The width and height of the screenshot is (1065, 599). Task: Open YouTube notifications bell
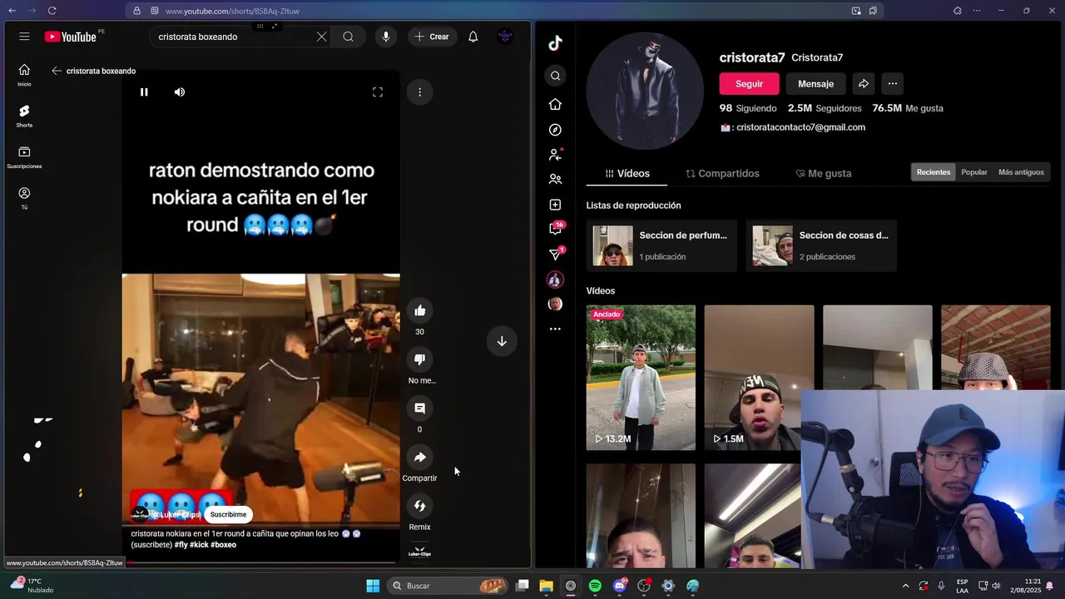[x=473, y=37]
